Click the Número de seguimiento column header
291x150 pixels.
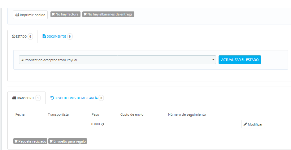click(x=187, y=114)
